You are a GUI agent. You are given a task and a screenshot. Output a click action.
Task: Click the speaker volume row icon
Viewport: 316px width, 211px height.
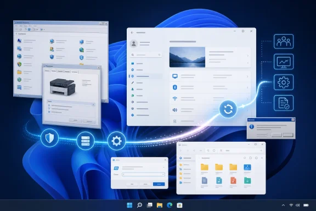click(174, 110)
